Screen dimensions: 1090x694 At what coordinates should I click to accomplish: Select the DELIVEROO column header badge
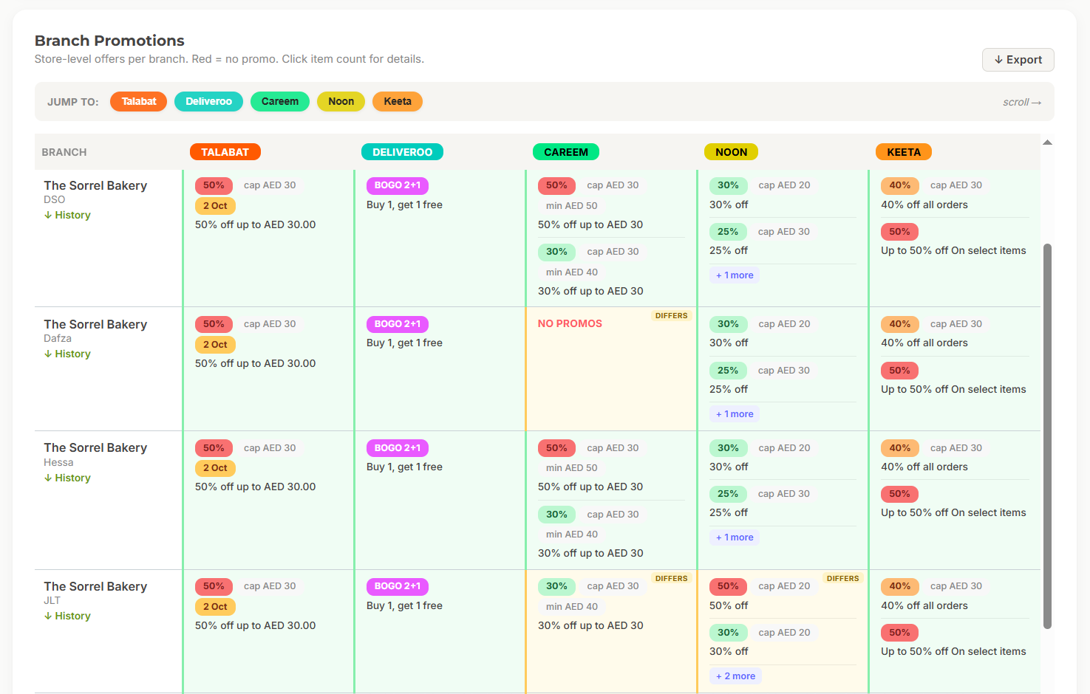[402, 152]
